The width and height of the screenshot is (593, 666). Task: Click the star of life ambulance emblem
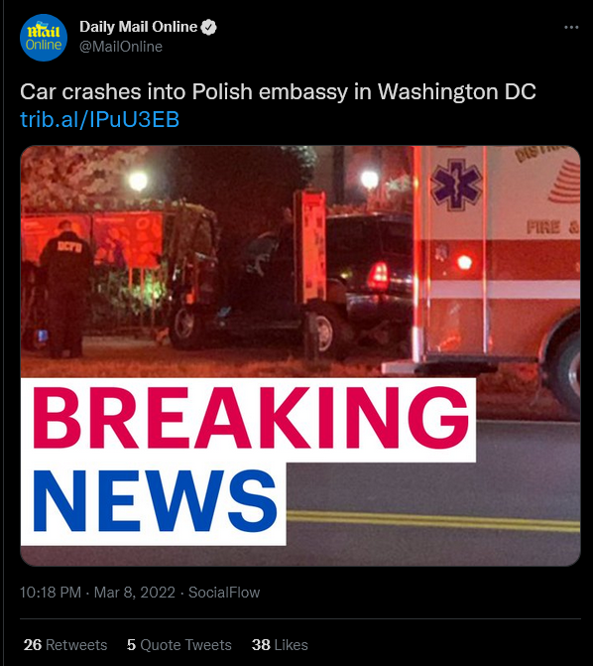[456, 185]
